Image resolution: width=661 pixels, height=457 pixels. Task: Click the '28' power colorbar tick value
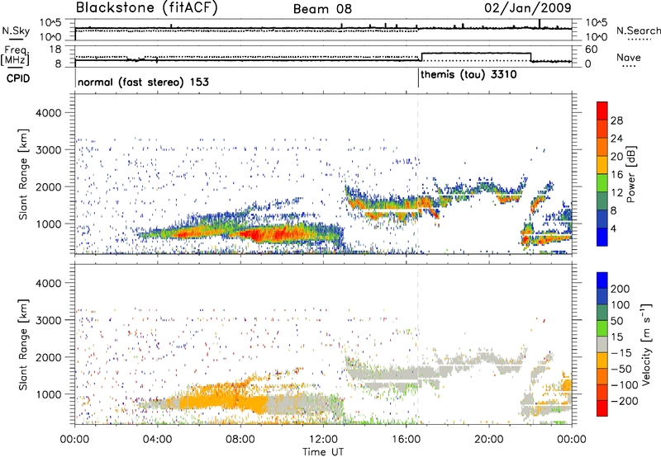(x=616, y=120)
